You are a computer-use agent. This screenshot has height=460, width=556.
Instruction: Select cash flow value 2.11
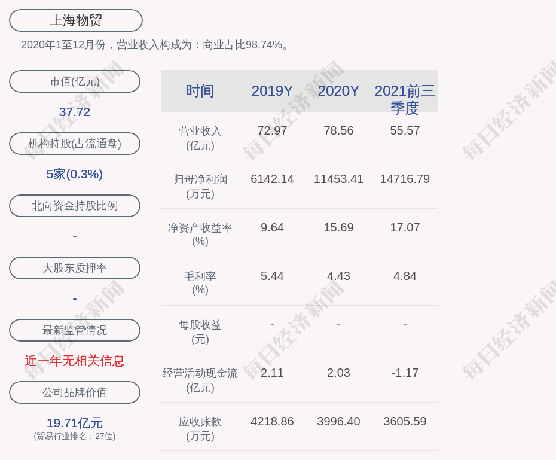coord(272,373)
